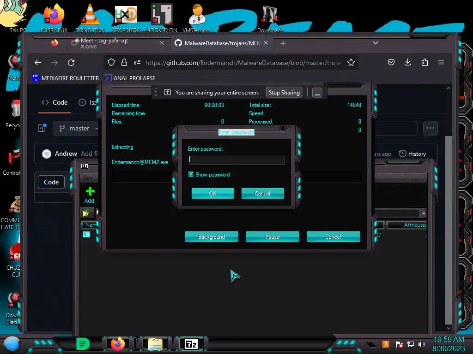Viewport: 473px width, 354px height.
Task: Save page to Pocket
Action: click(391, 62)
